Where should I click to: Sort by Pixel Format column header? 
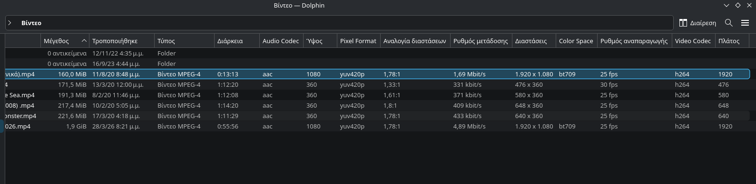(358, 41)
